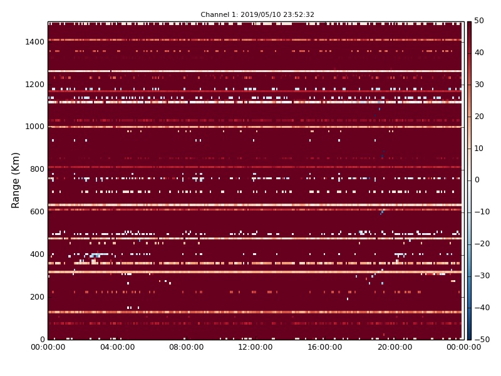
Task: Click the 12:00:00 time axis label
Action: click(256, 347)
